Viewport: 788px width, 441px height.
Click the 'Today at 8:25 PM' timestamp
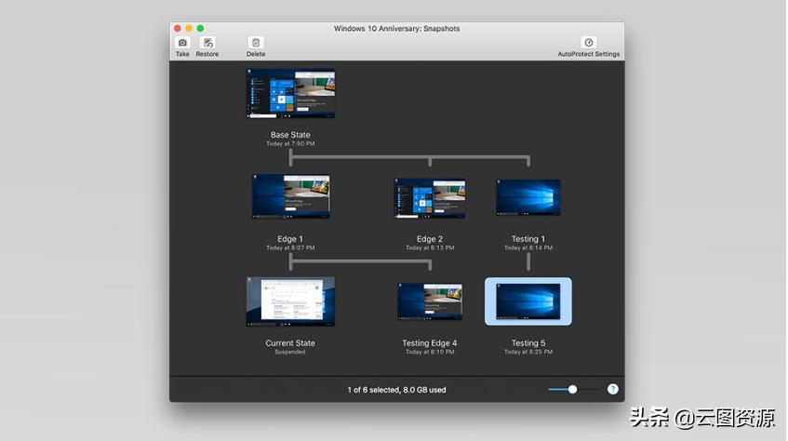(528, 352)
